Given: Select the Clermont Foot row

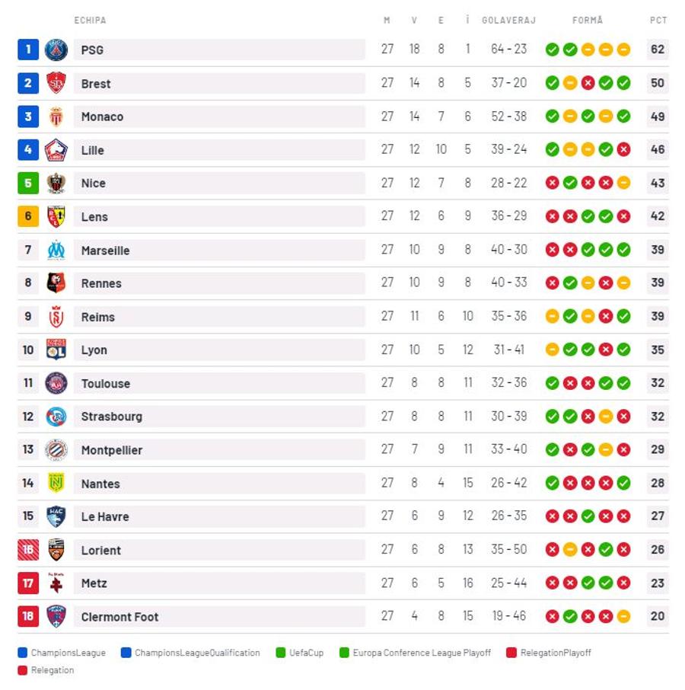Looking at the screenshot, I should (x=343, y=617).
